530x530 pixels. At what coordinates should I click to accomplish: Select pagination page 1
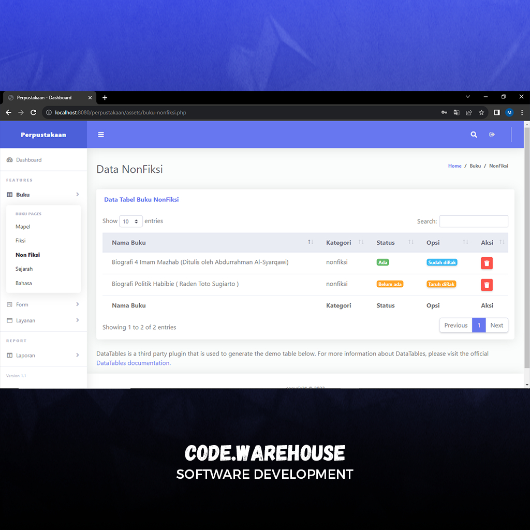click(479, 325)
